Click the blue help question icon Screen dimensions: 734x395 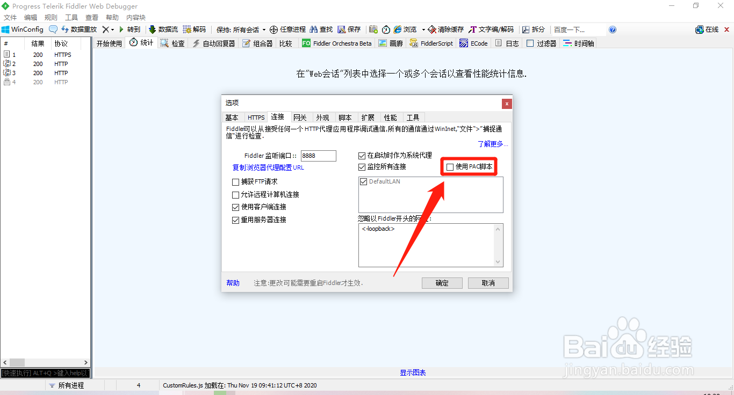click(x=613, y=30)
